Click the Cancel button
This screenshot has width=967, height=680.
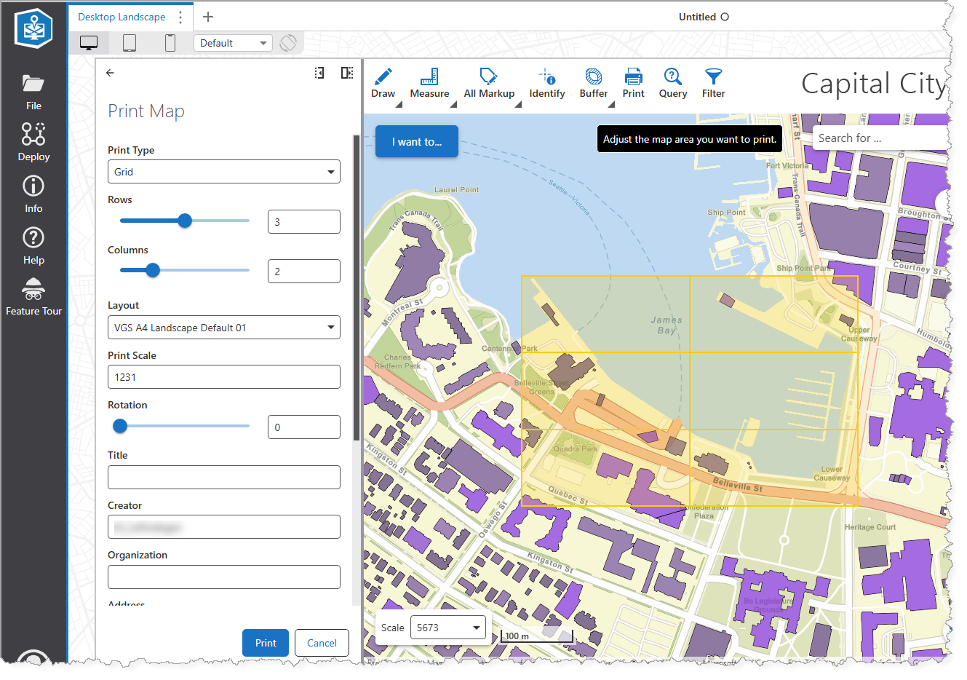[322, 643]
